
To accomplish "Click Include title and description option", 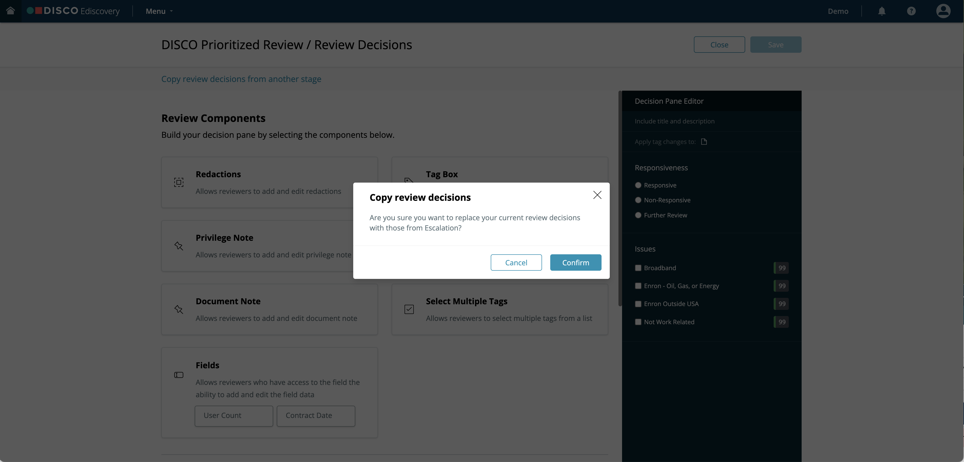I will 674,121.
